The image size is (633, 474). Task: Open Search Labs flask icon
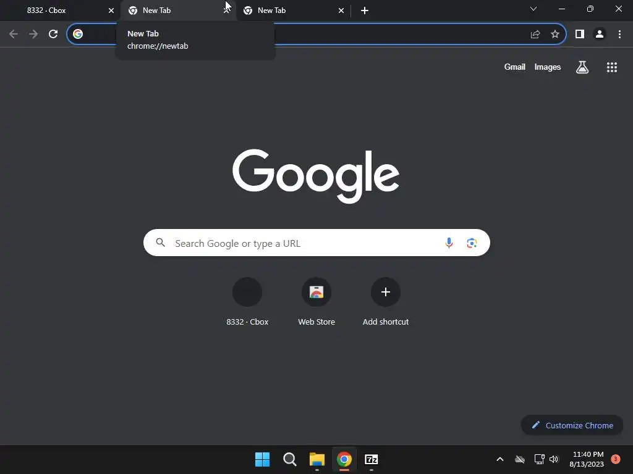click(x=582, y=67)
